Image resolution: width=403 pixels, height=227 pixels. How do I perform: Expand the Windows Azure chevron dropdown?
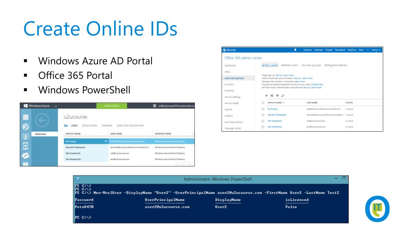point(56,106)
